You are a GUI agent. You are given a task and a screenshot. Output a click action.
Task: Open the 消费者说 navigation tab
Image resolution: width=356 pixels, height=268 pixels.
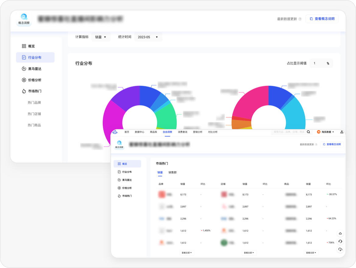183,132
